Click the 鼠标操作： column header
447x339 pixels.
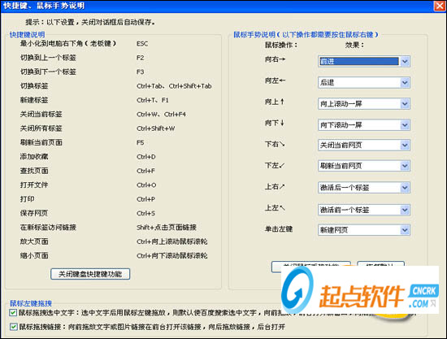click(281, 45)
